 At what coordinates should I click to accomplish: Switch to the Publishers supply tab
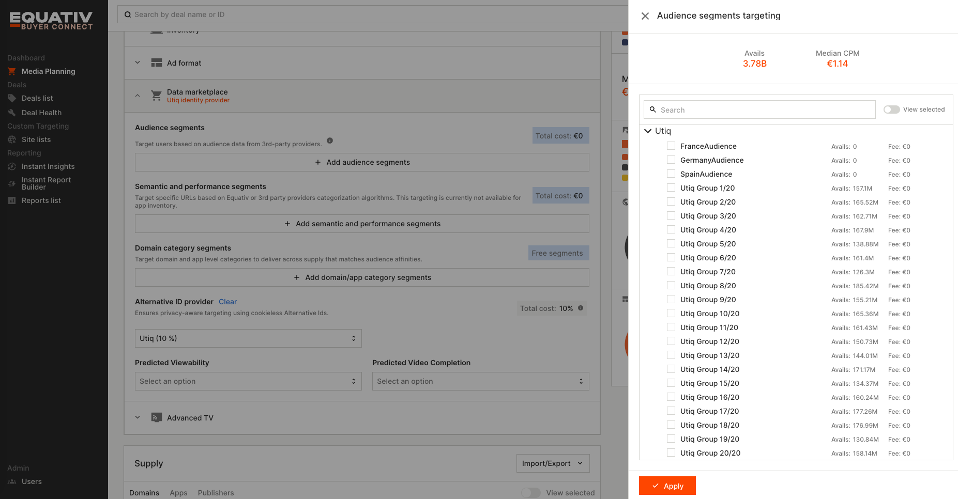point(216,493)
